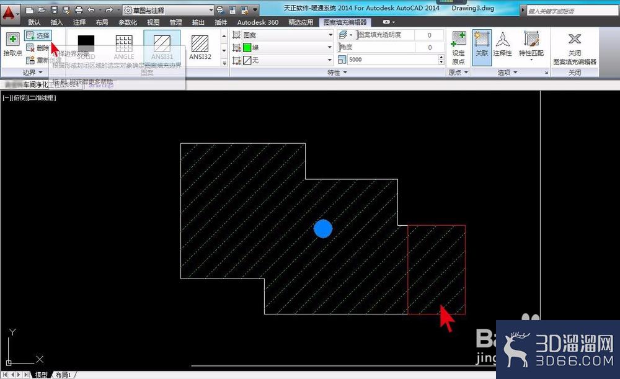Decrease hatch scale with down stepper arrow
Viewport: 620px width, 379px height.
(441, 62)
